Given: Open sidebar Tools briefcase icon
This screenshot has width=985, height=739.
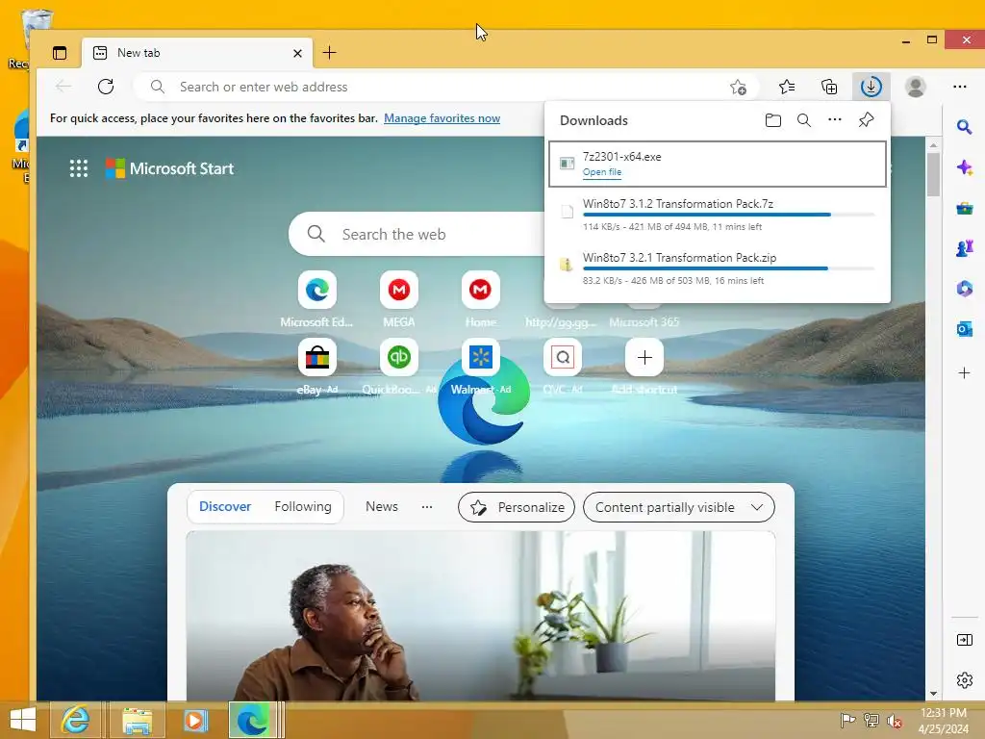Looking at the screenshot, I should tap(964, 208).
